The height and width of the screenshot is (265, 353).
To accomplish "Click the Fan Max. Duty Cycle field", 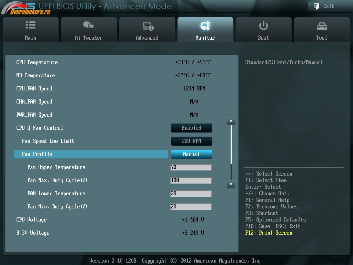I will pyautogui.click(x=191, y=180).
